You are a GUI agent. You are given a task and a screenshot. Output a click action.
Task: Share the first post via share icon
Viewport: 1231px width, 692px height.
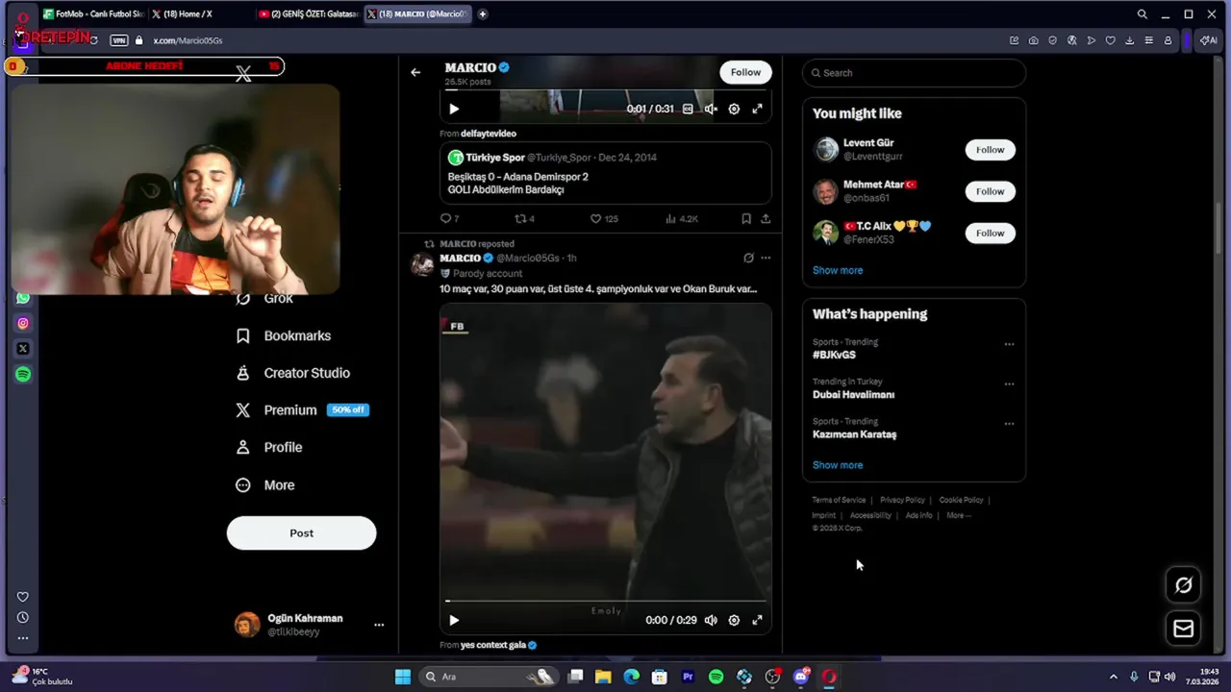pyautogui.click(x=766, y=218)
